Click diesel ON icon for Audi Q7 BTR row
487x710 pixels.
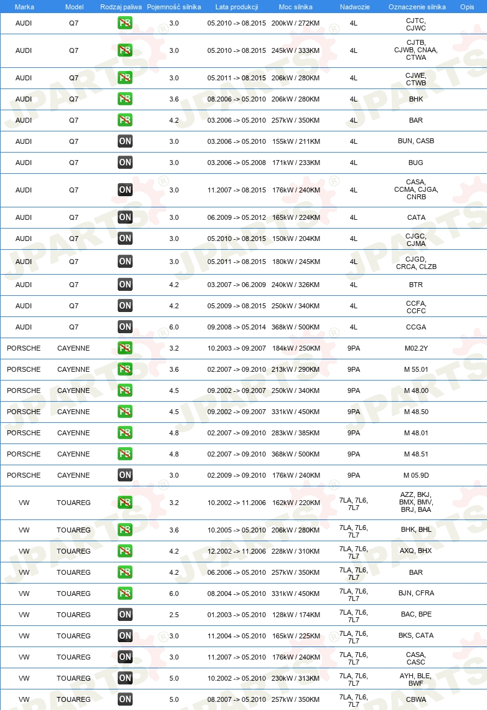tap(125, 285)
